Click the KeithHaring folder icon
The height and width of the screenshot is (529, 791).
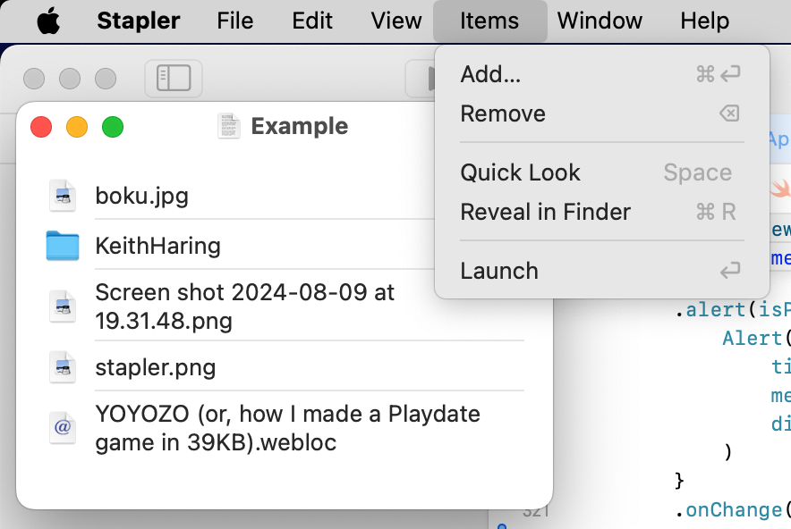pos(63,246)
